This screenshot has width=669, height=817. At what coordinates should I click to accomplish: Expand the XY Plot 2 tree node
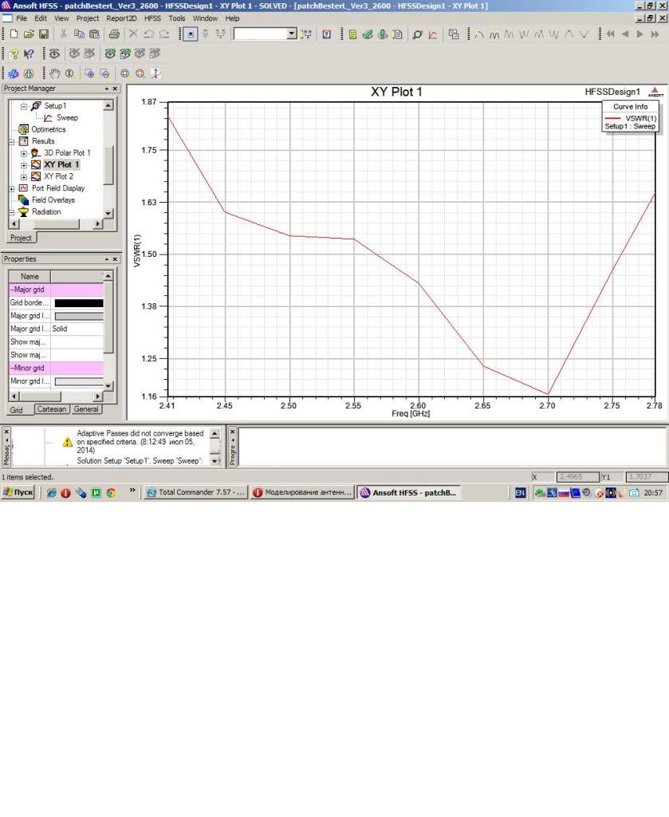pyautogui.click(x=24, y=176)
